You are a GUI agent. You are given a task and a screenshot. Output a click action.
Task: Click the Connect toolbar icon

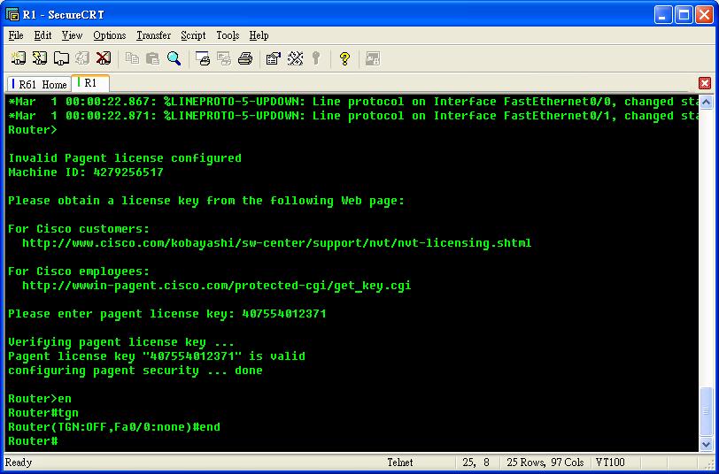[x=18, y=58]
